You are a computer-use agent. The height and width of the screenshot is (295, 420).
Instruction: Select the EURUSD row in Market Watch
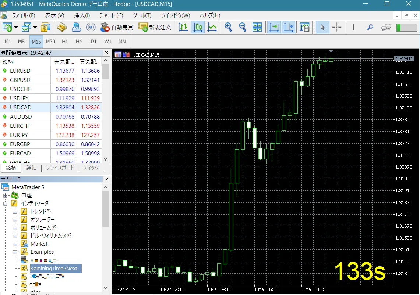pos(51,71)
